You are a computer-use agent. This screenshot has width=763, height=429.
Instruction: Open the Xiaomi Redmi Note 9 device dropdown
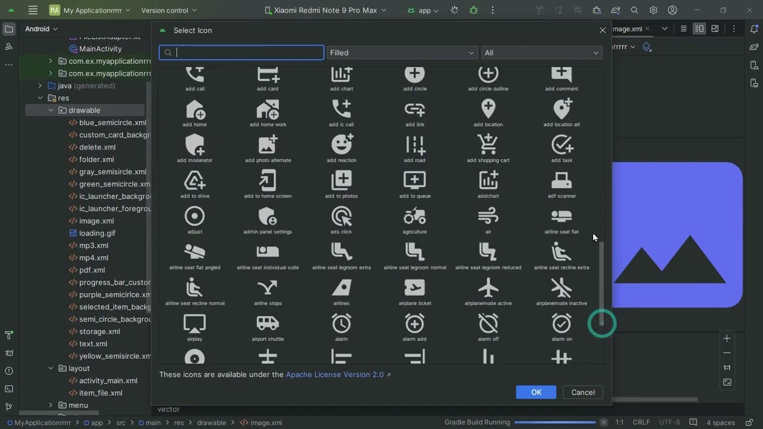point(325,10)
